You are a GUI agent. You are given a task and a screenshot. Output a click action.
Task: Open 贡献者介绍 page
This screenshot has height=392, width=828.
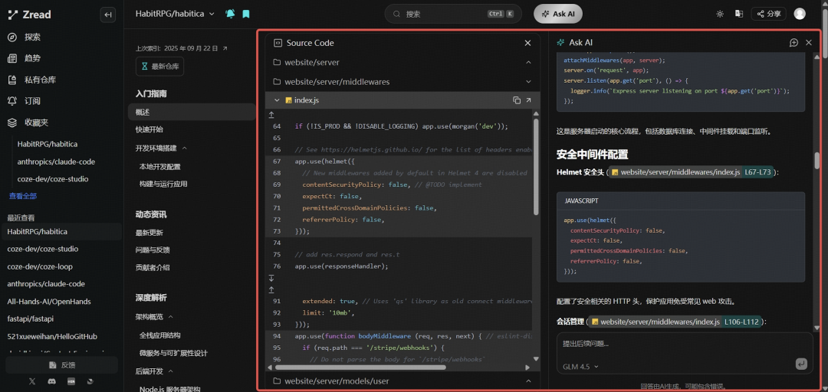pyautogui.click(x=153, y=267)
